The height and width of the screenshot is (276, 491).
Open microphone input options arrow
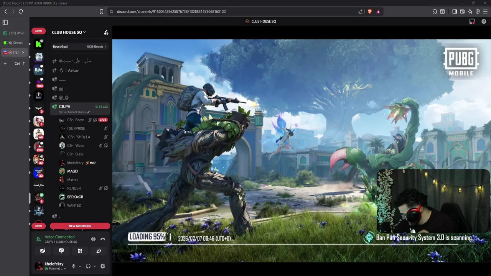pos(80,266)
